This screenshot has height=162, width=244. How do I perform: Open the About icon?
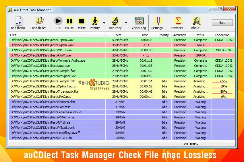click(197, 21)
